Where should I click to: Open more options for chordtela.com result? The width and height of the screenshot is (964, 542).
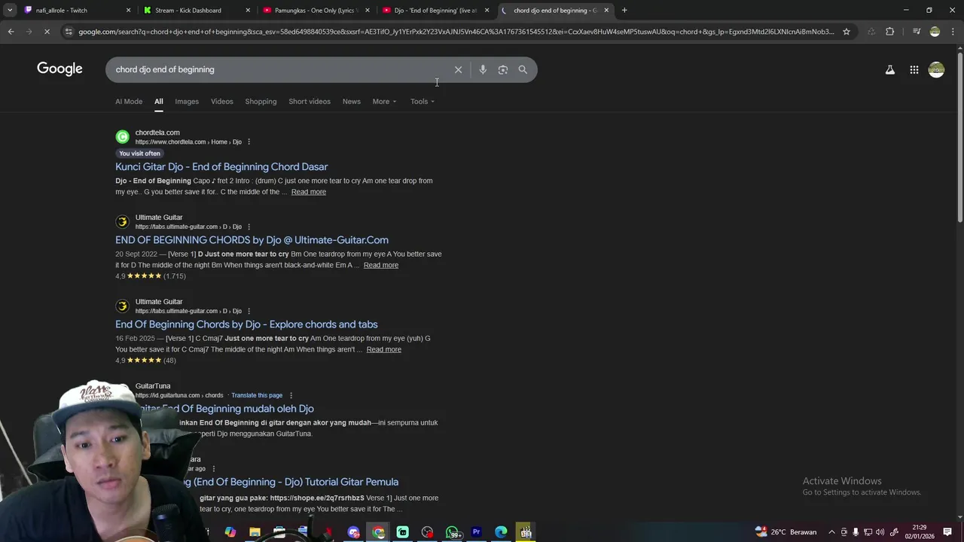pyautogui.click(x=249, y=142)
